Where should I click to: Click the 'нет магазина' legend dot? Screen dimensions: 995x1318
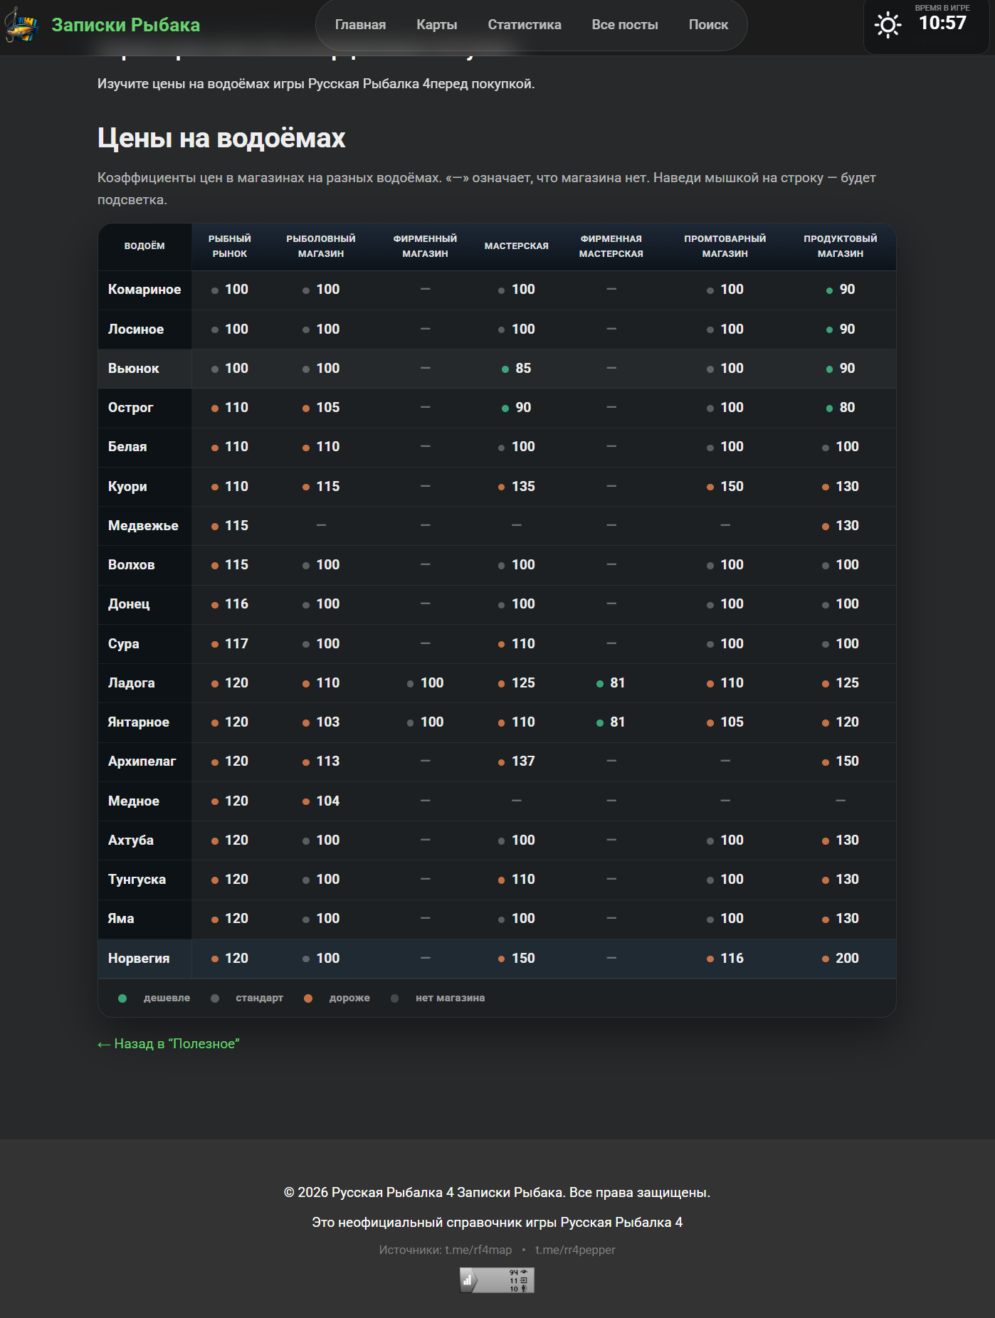pos(395,998)
